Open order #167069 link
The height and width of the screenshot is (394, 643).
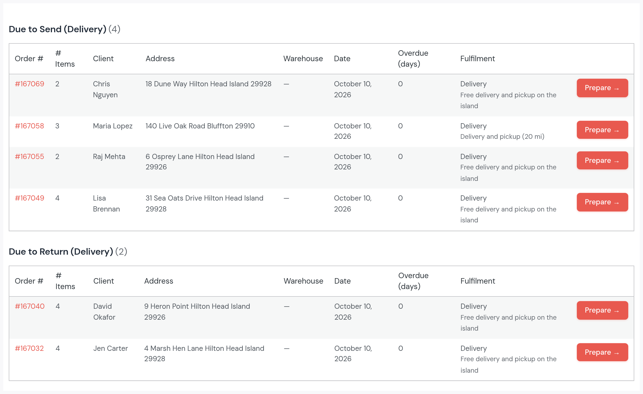pos(30,84)
